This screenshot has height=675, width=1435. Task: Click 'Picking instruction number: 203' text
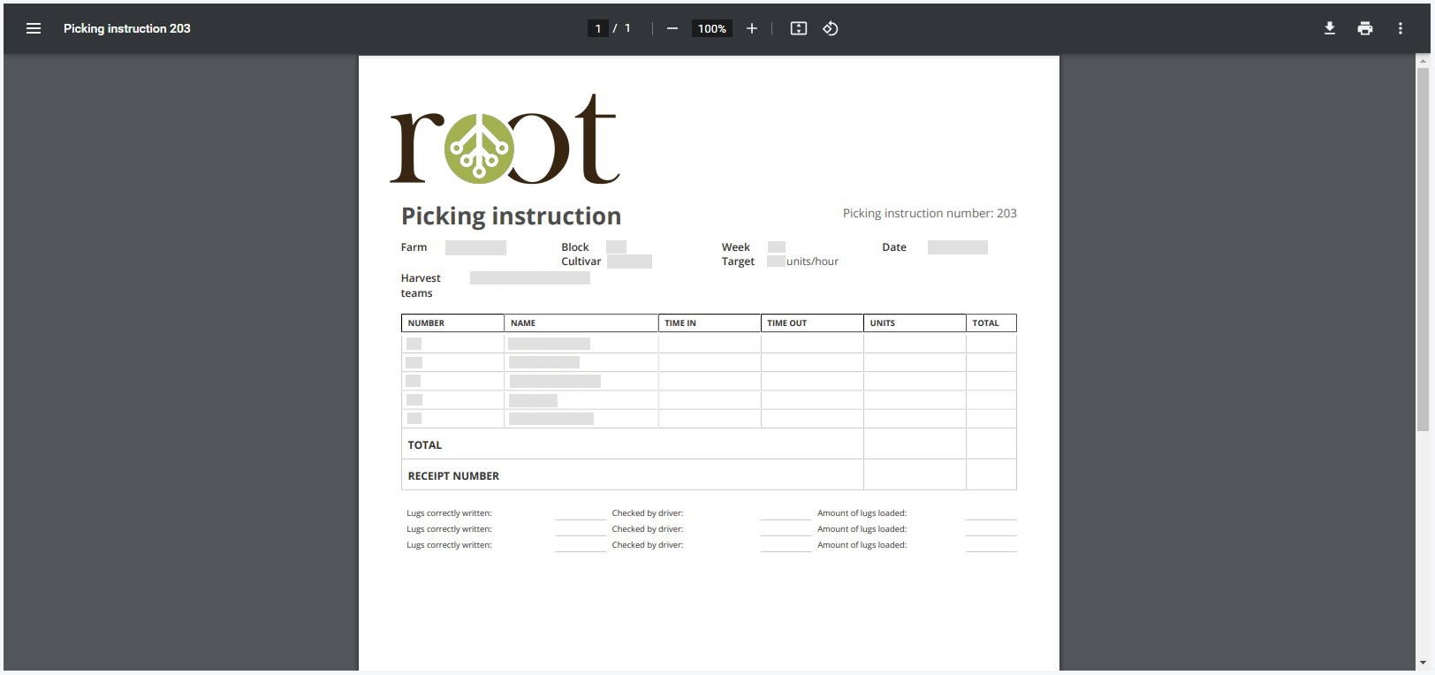coord(930,213)
